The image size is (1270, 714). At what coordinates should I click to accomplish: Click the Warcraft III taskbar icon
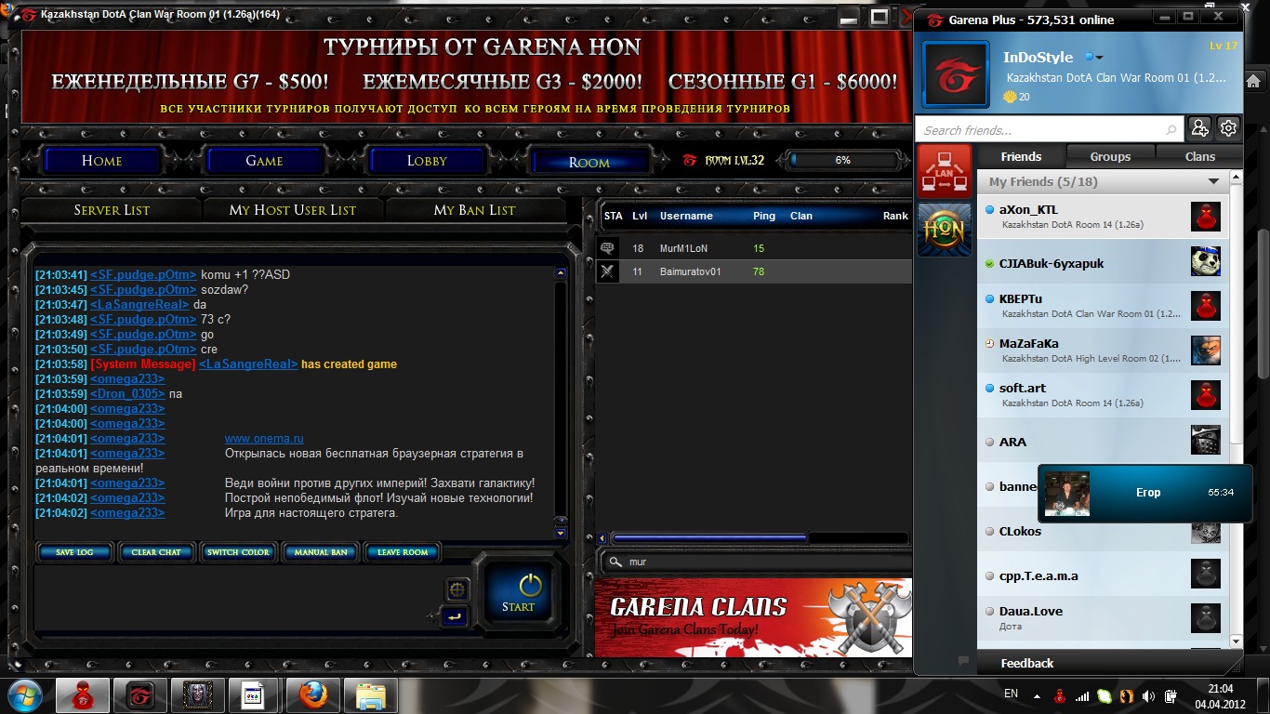point(198,695)
